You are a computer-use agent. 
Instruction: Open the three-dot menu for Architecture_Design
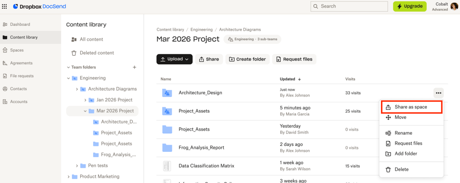pyautogui.click(x=438, y=93)
